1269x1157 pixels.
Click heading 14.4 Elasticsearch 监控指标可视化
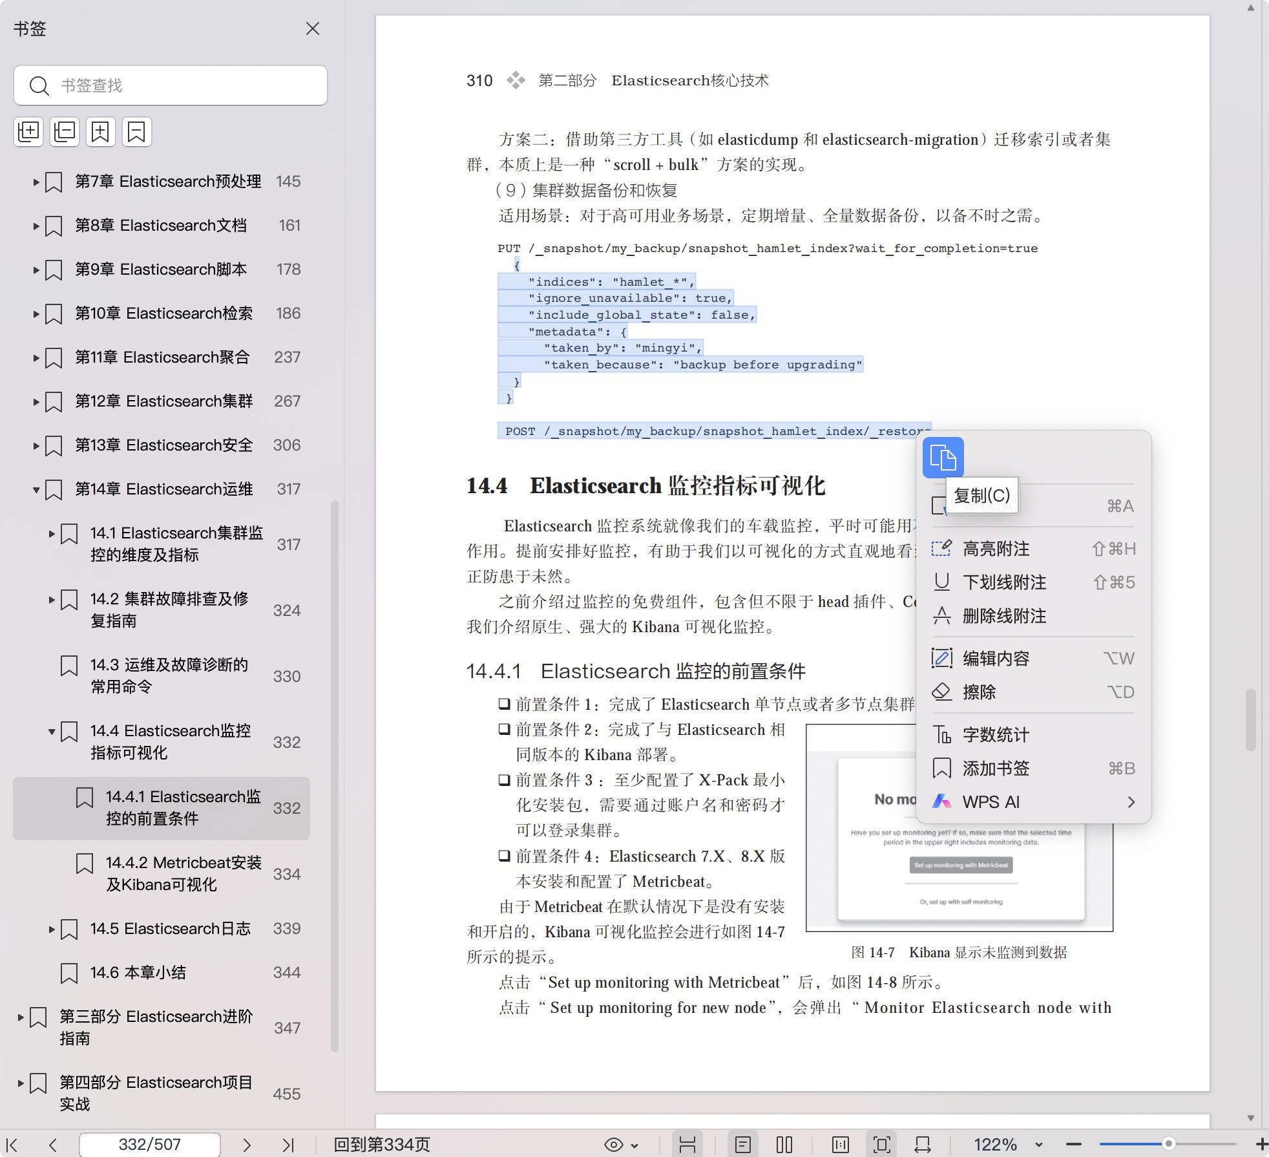645,486
